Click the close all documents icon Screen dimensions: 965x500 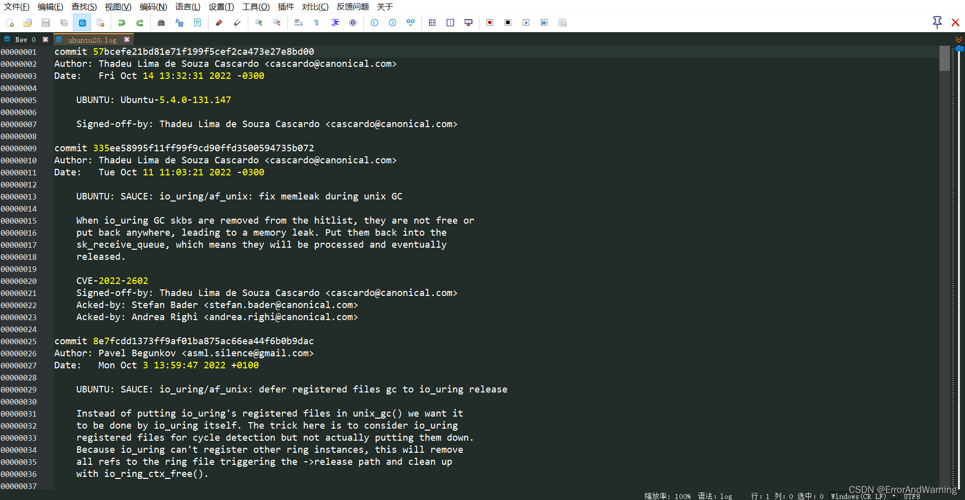pos(100,23)
